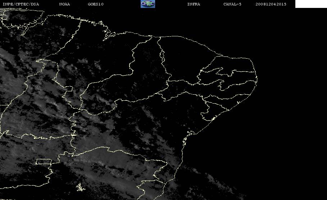Select the NOAA label in the header

[64, 4]
